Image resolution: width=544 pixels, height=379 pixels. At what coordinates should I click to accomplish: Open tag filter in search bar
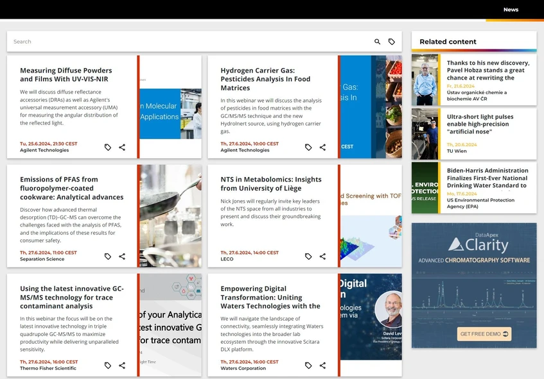[x=391, y=42]
